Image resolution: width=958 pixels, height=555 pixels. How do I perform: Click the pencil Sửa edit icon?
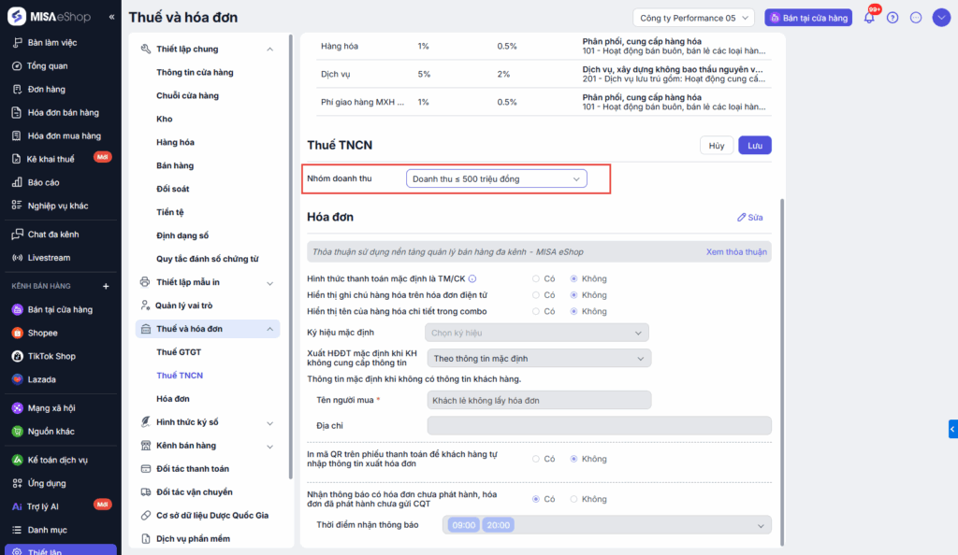pos(743,218)
